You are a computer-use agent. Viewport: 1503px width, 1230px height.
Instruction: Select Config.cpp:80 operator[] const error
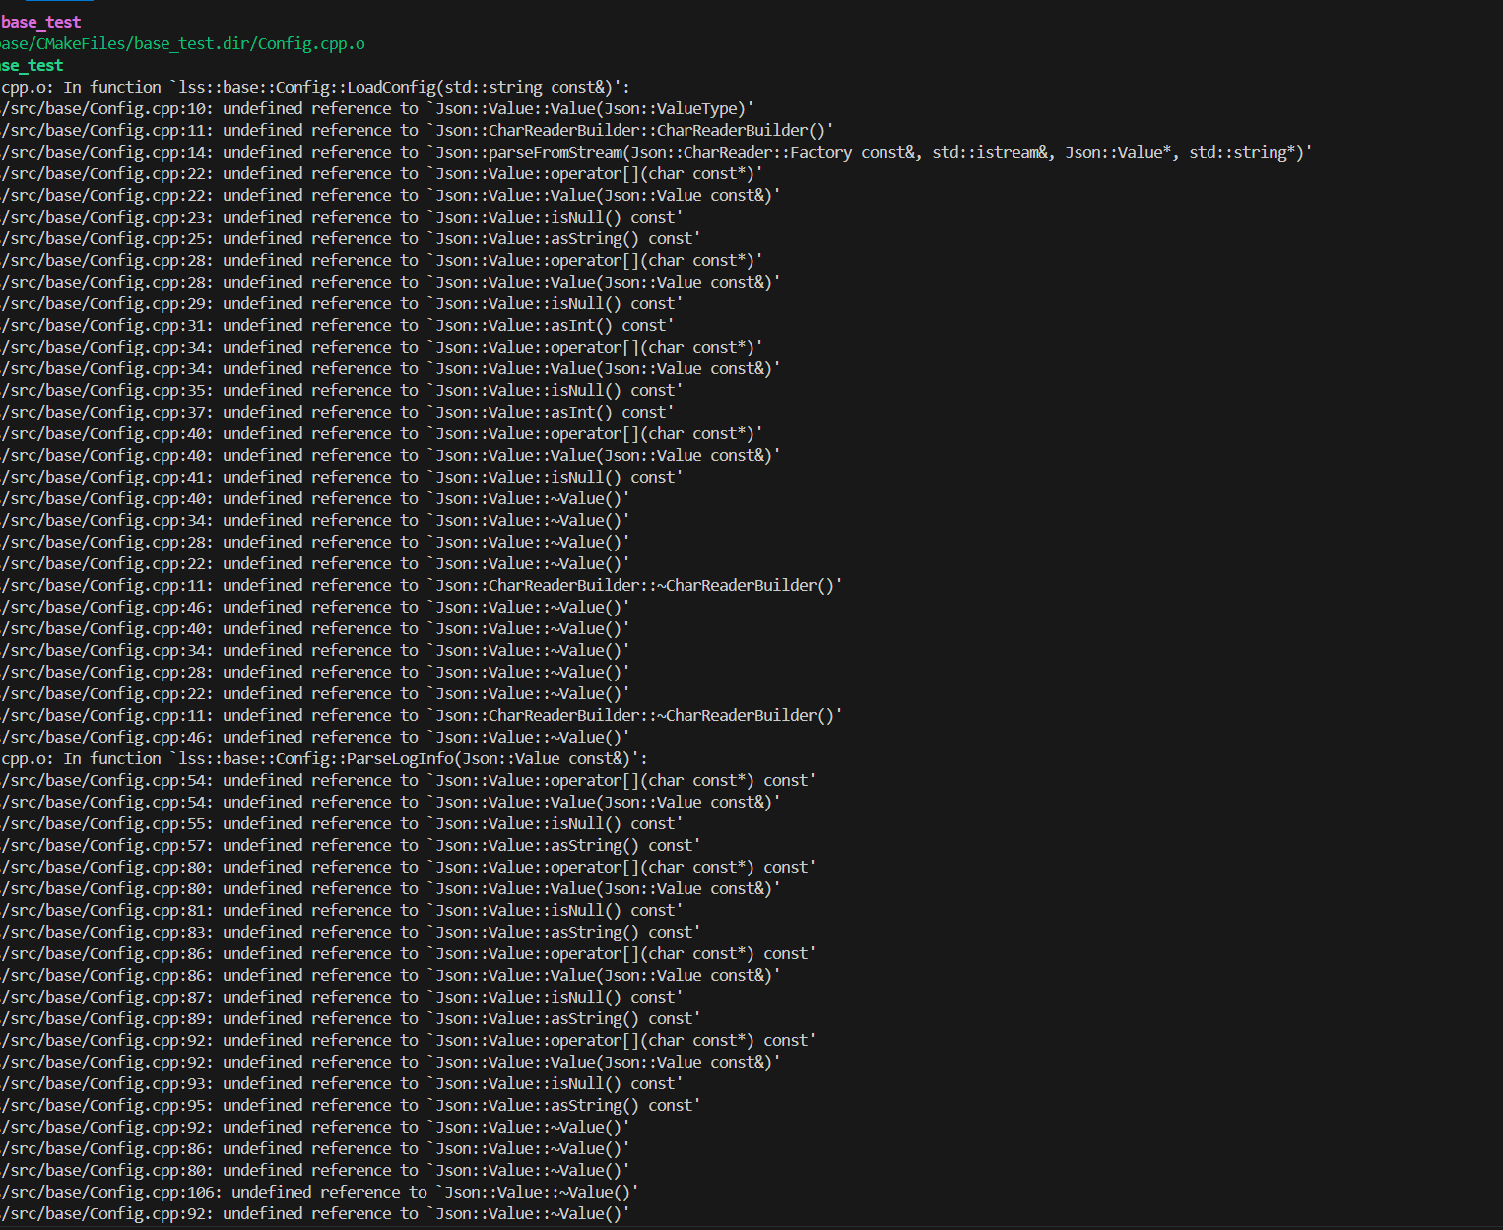coord(409,867)
